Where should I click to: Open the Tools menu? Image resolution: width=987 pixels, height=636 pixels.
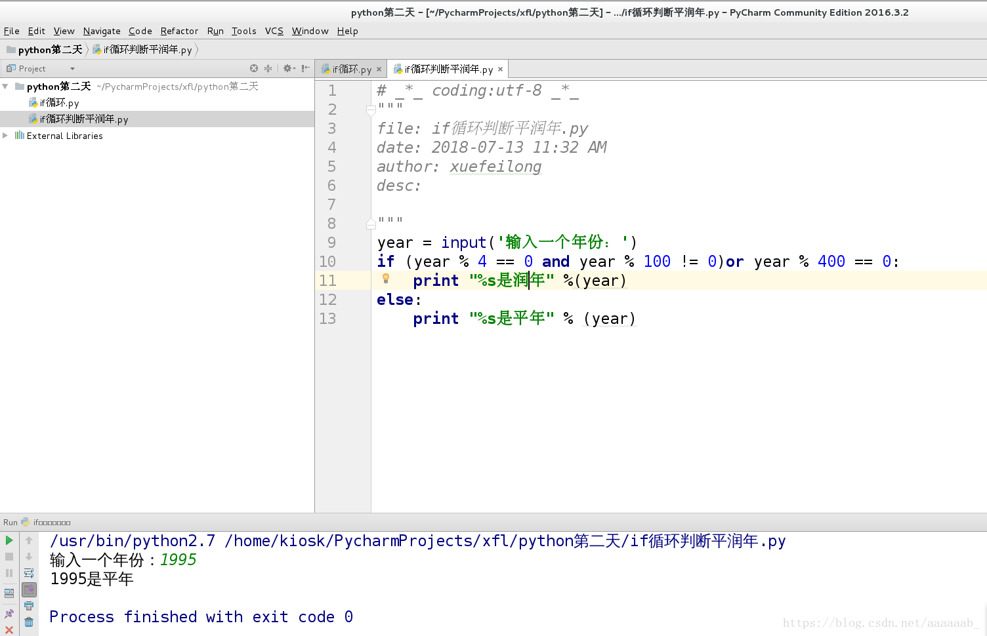click(244, 31)
